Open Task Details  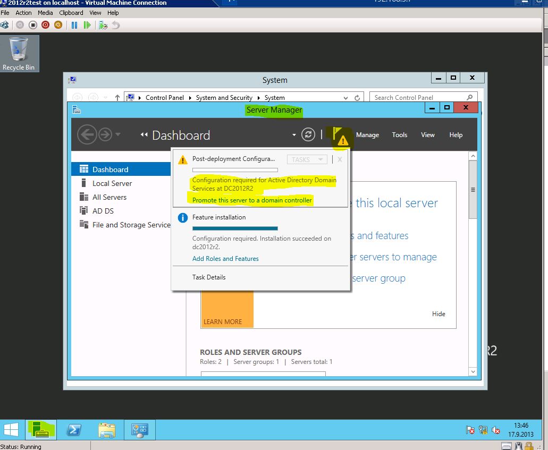pyautogui.click(x=209, y=277)
